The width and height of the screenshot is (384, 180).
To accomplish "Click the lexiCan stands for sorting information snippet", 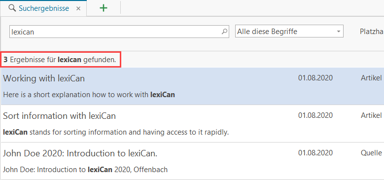I will pyautogui.click(x=116, y=133).
